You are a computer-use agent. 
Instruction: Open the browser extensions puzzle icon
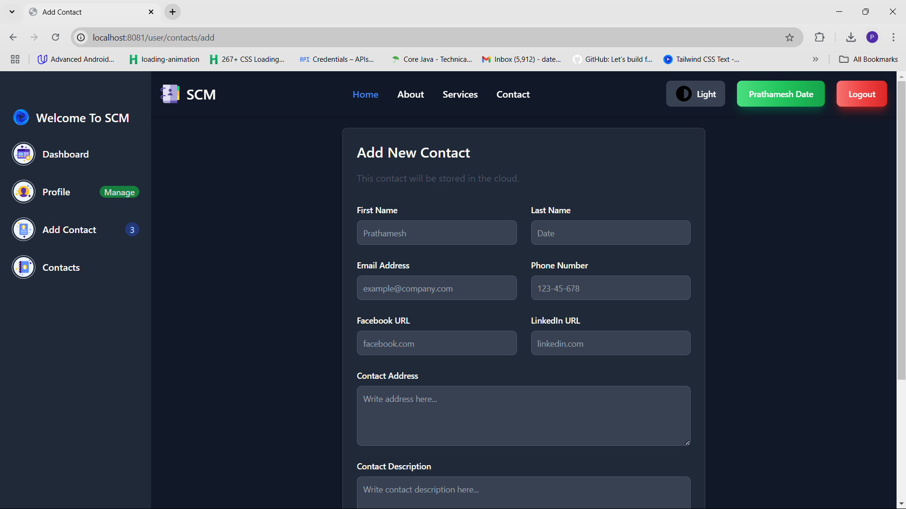click(820, 37)
